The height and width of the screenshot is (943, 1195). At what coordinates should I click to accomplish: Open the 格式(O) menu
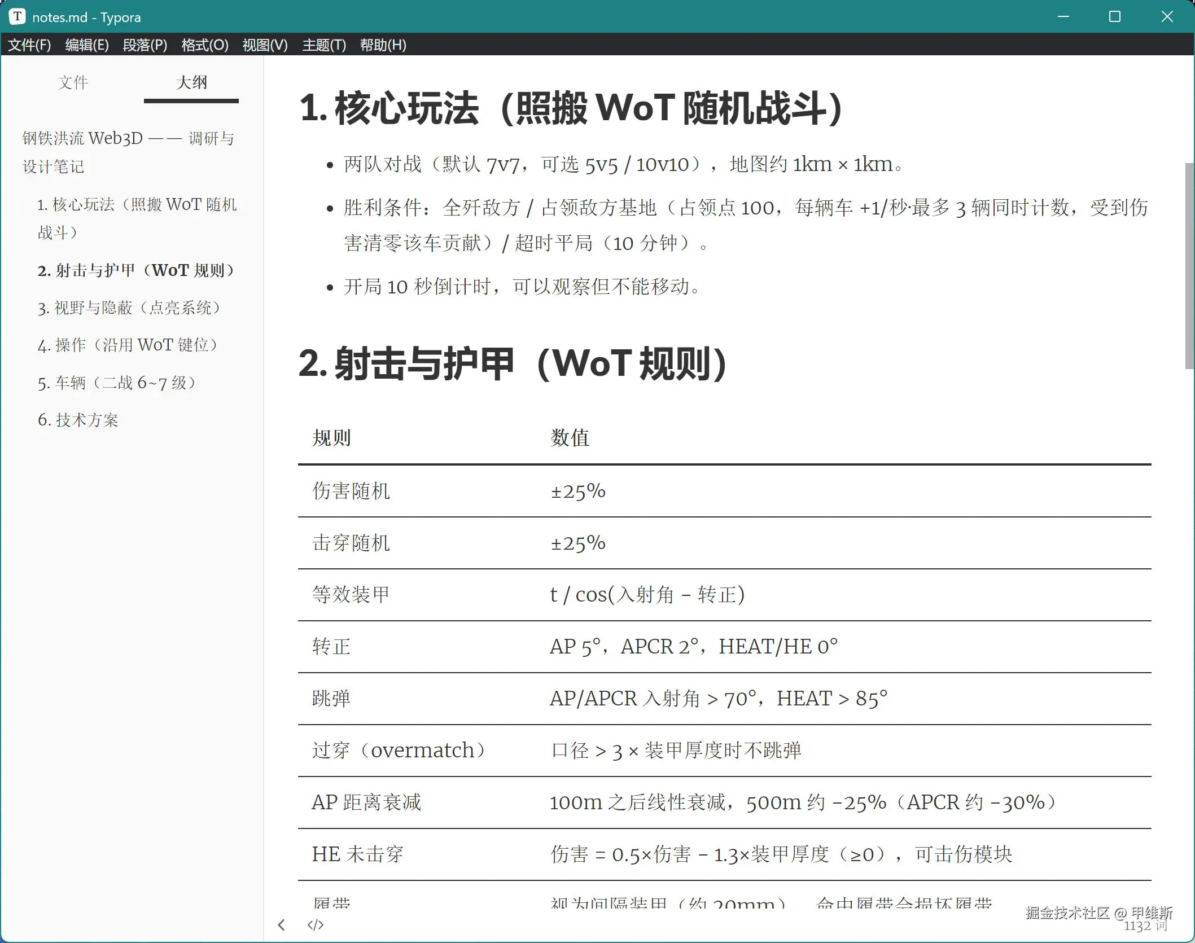[x=205, y=45]
